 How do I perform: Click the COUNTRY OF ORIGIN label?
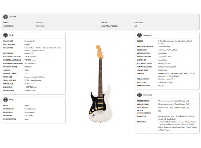pyautogui.click(x=110, y=26)
